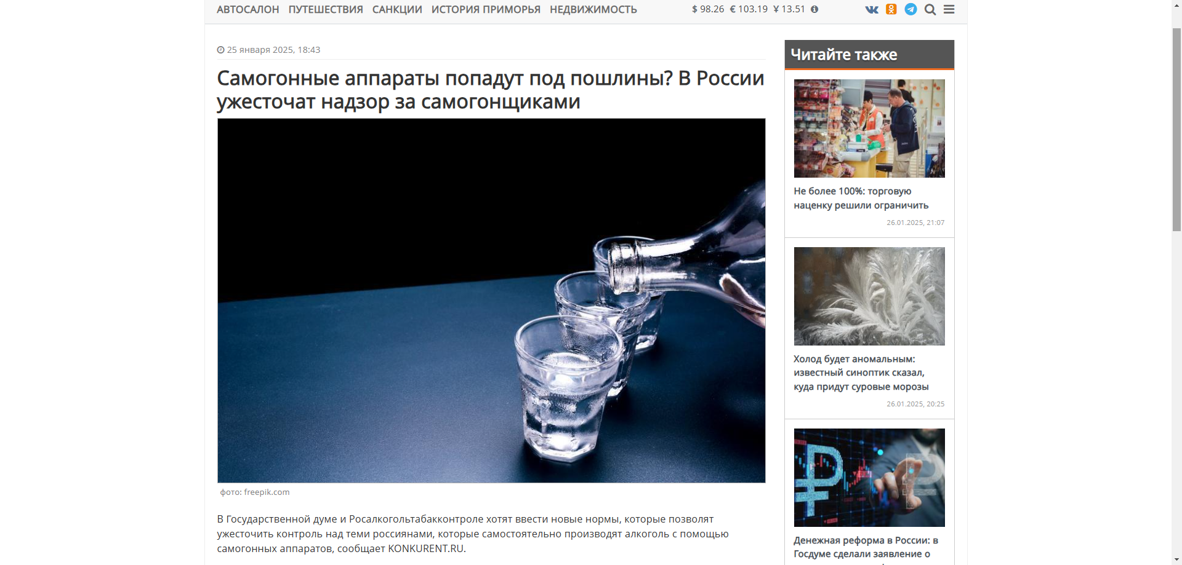
Task: Open article about 100% trade markup limit
Action: (x=861, y=198)
